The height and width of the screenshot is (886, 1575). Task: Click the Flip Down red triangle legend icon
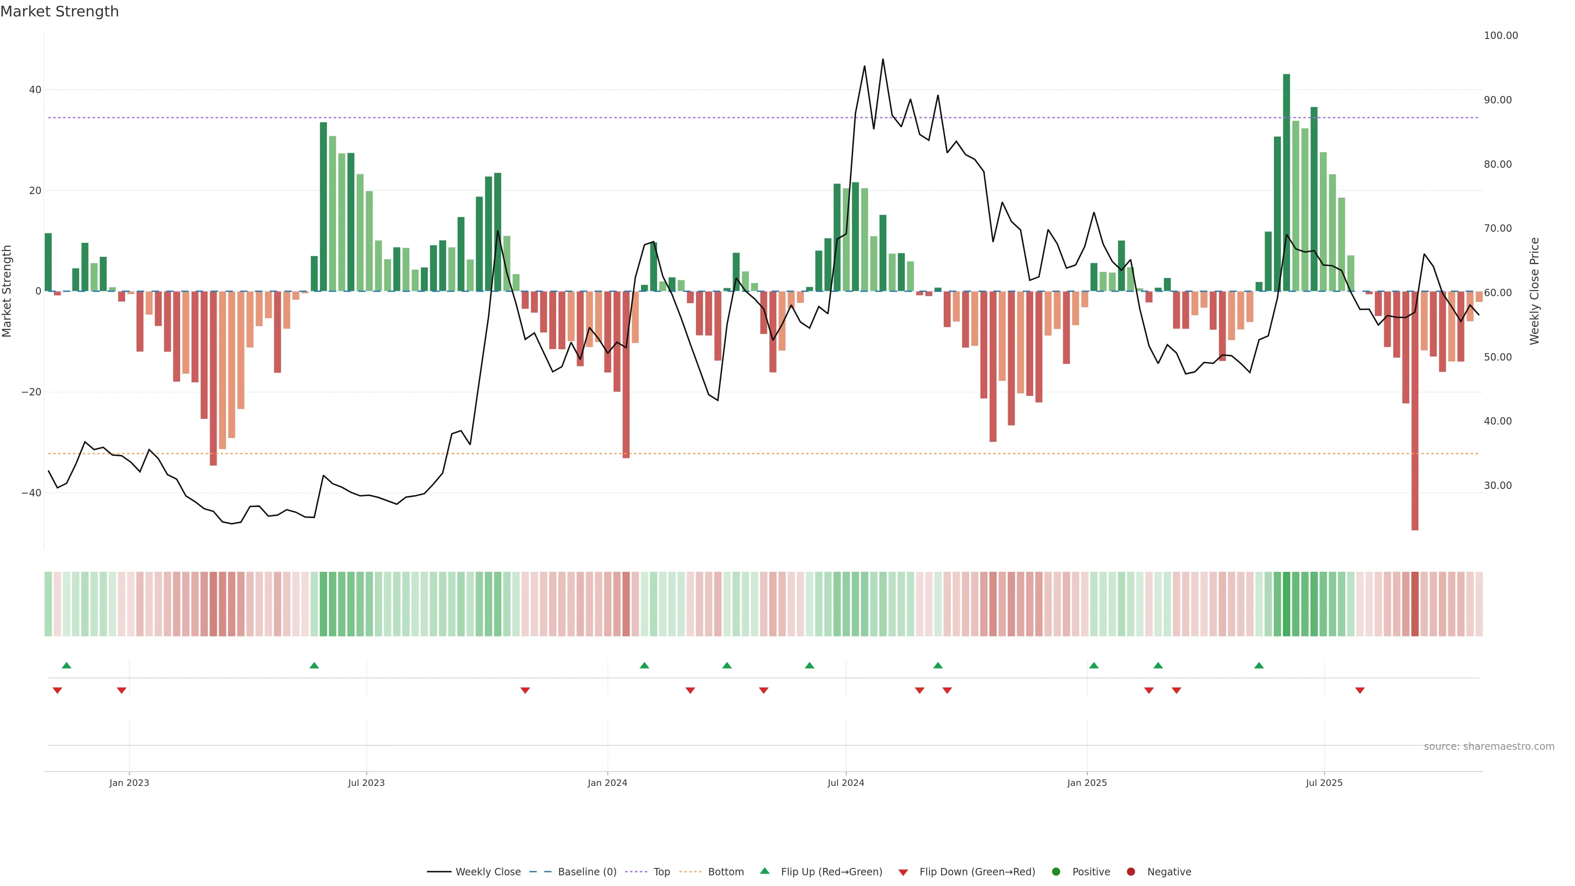(x=903, y=872)
